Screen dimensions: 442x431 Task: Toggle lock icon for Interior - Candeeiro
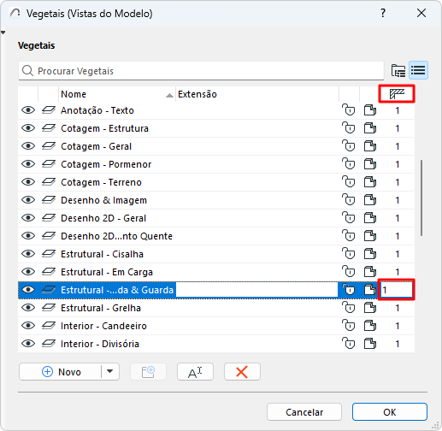click(348, 326)
